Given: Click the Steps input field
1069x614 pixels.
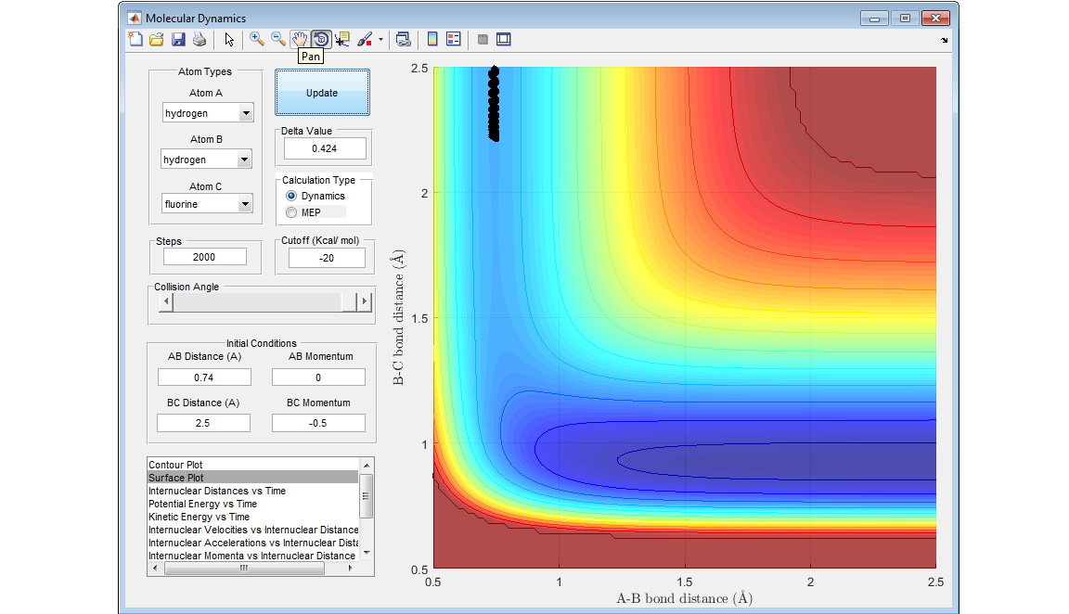Looking at the screenshot, I should [x=205, y=257].
